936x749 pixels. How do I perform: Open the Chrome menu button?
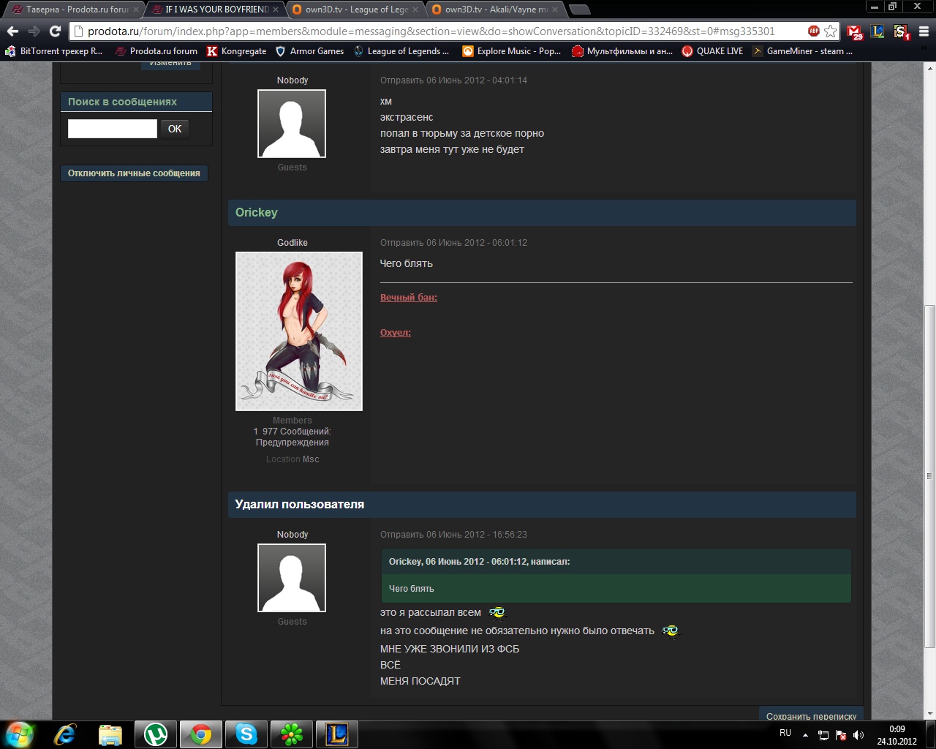point(923,31)
